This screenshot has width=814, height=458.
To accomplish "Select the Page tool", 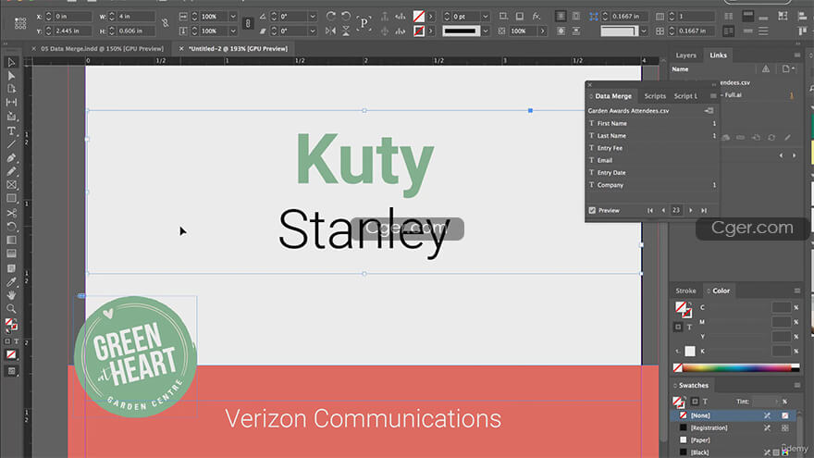I will pyautogui.click(x=11, y=89).
